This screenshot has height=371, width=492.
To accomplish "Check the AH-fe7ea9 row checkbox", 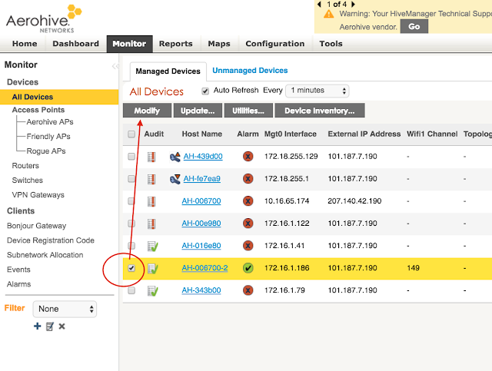I will coord(131,179).
